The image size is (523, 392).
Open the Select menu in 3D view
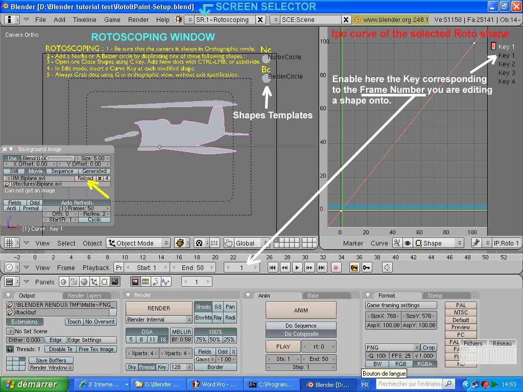point(66,243)
